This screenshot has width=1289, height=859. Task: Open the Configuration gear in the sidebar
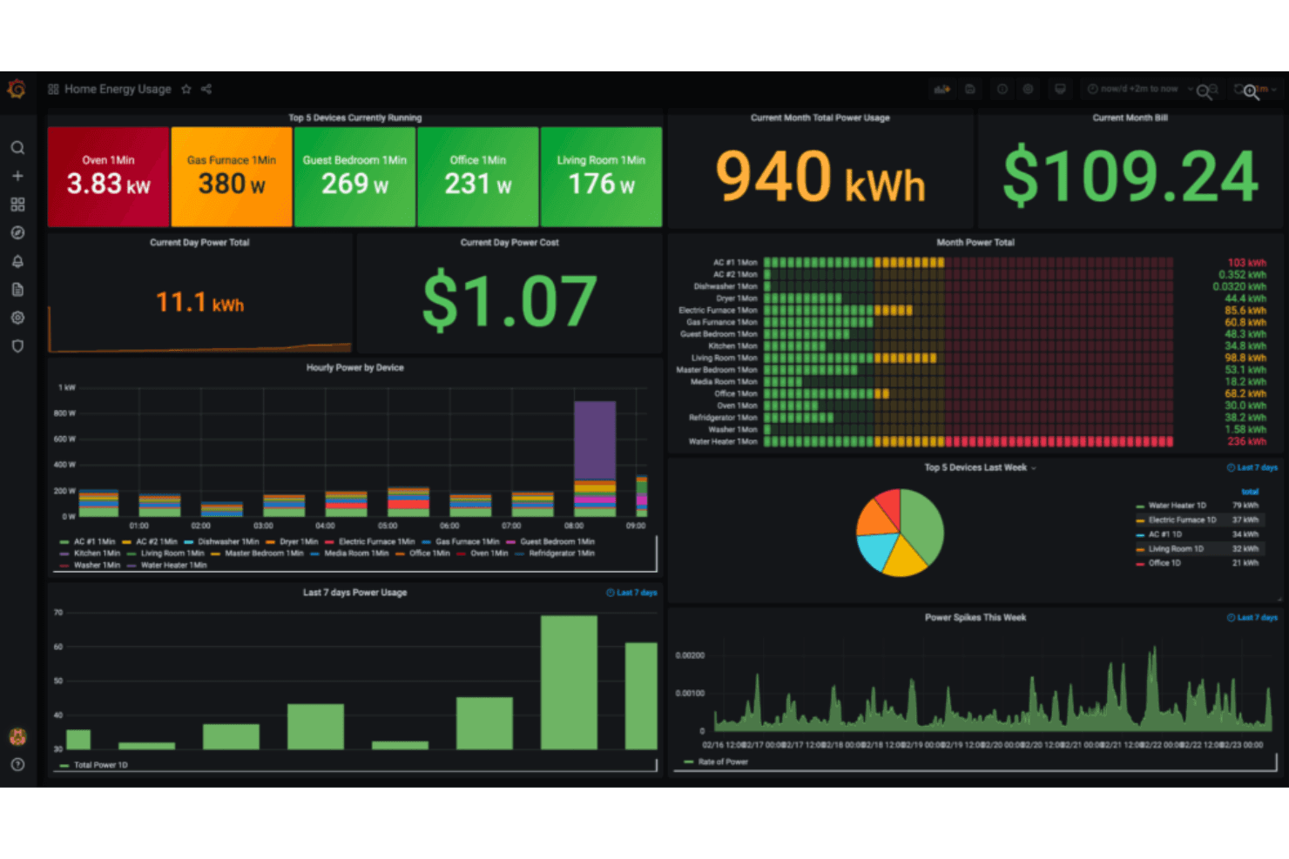17,318
